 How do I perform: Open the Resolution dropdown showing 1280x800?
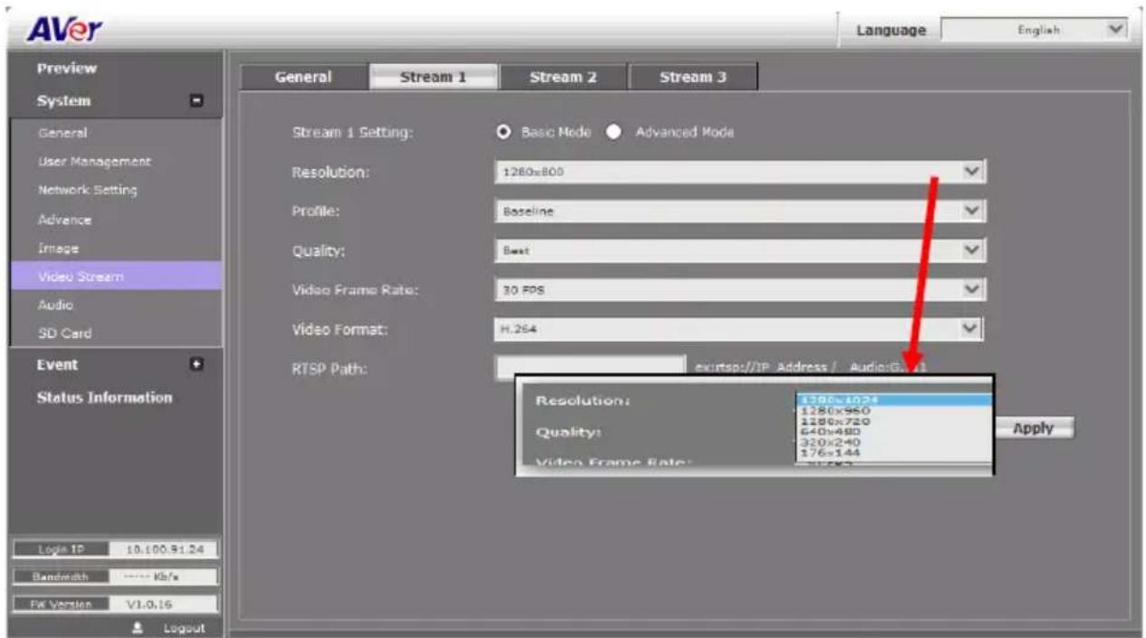(x=740, y=172)
